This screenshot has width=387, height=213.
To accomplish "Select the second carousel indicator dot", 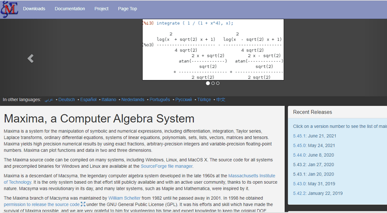I will click(213, 83).
